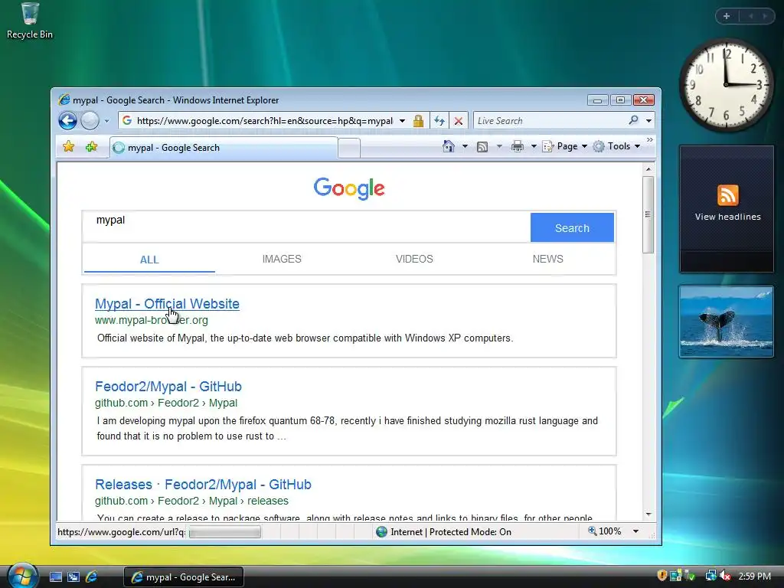Launch Internet Explorer from quick launch

pyautogui.click(x=92, y=577)
